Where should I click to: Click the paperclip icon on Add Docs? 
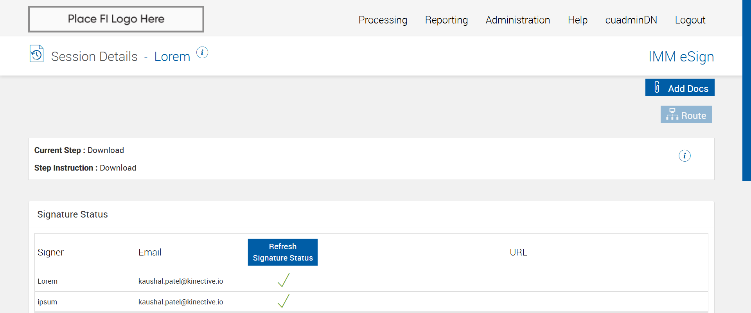pyautogui.click(x=657, y=87)
